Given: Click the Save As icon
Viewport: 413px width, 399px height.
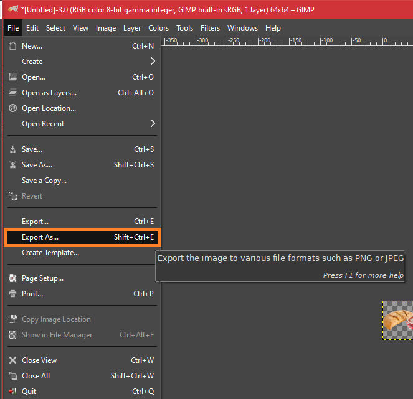Looking at the screenshot, I should click(x=12, y=165).
